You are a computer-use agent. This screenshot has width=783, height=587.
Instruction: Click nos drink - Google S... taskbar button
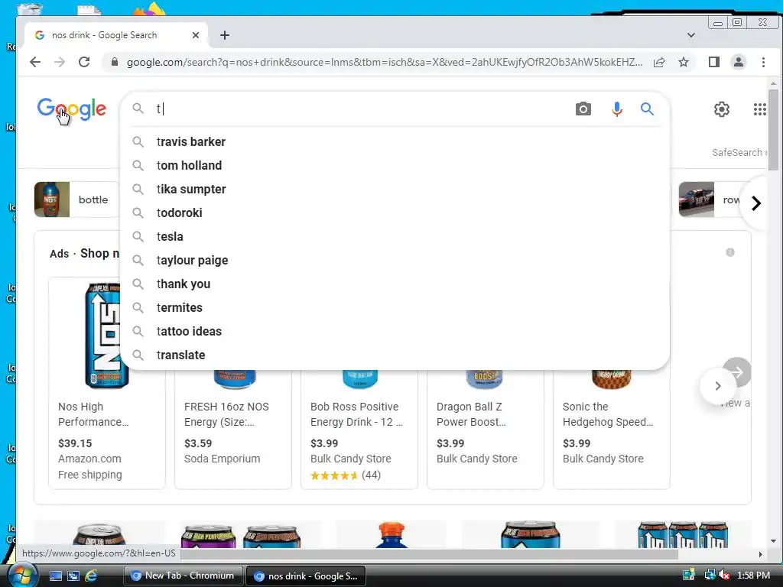pos(306,576)
